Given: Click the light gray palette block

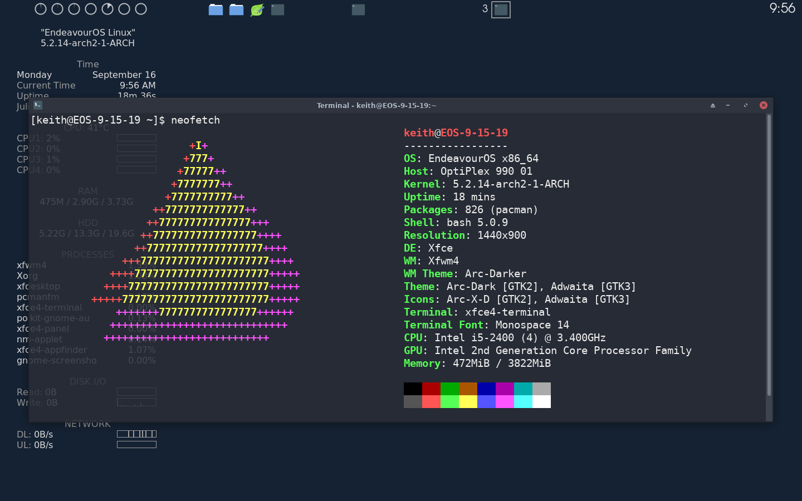Looking at the screenshot, I should pyautogui.click(x=541, y=389).
